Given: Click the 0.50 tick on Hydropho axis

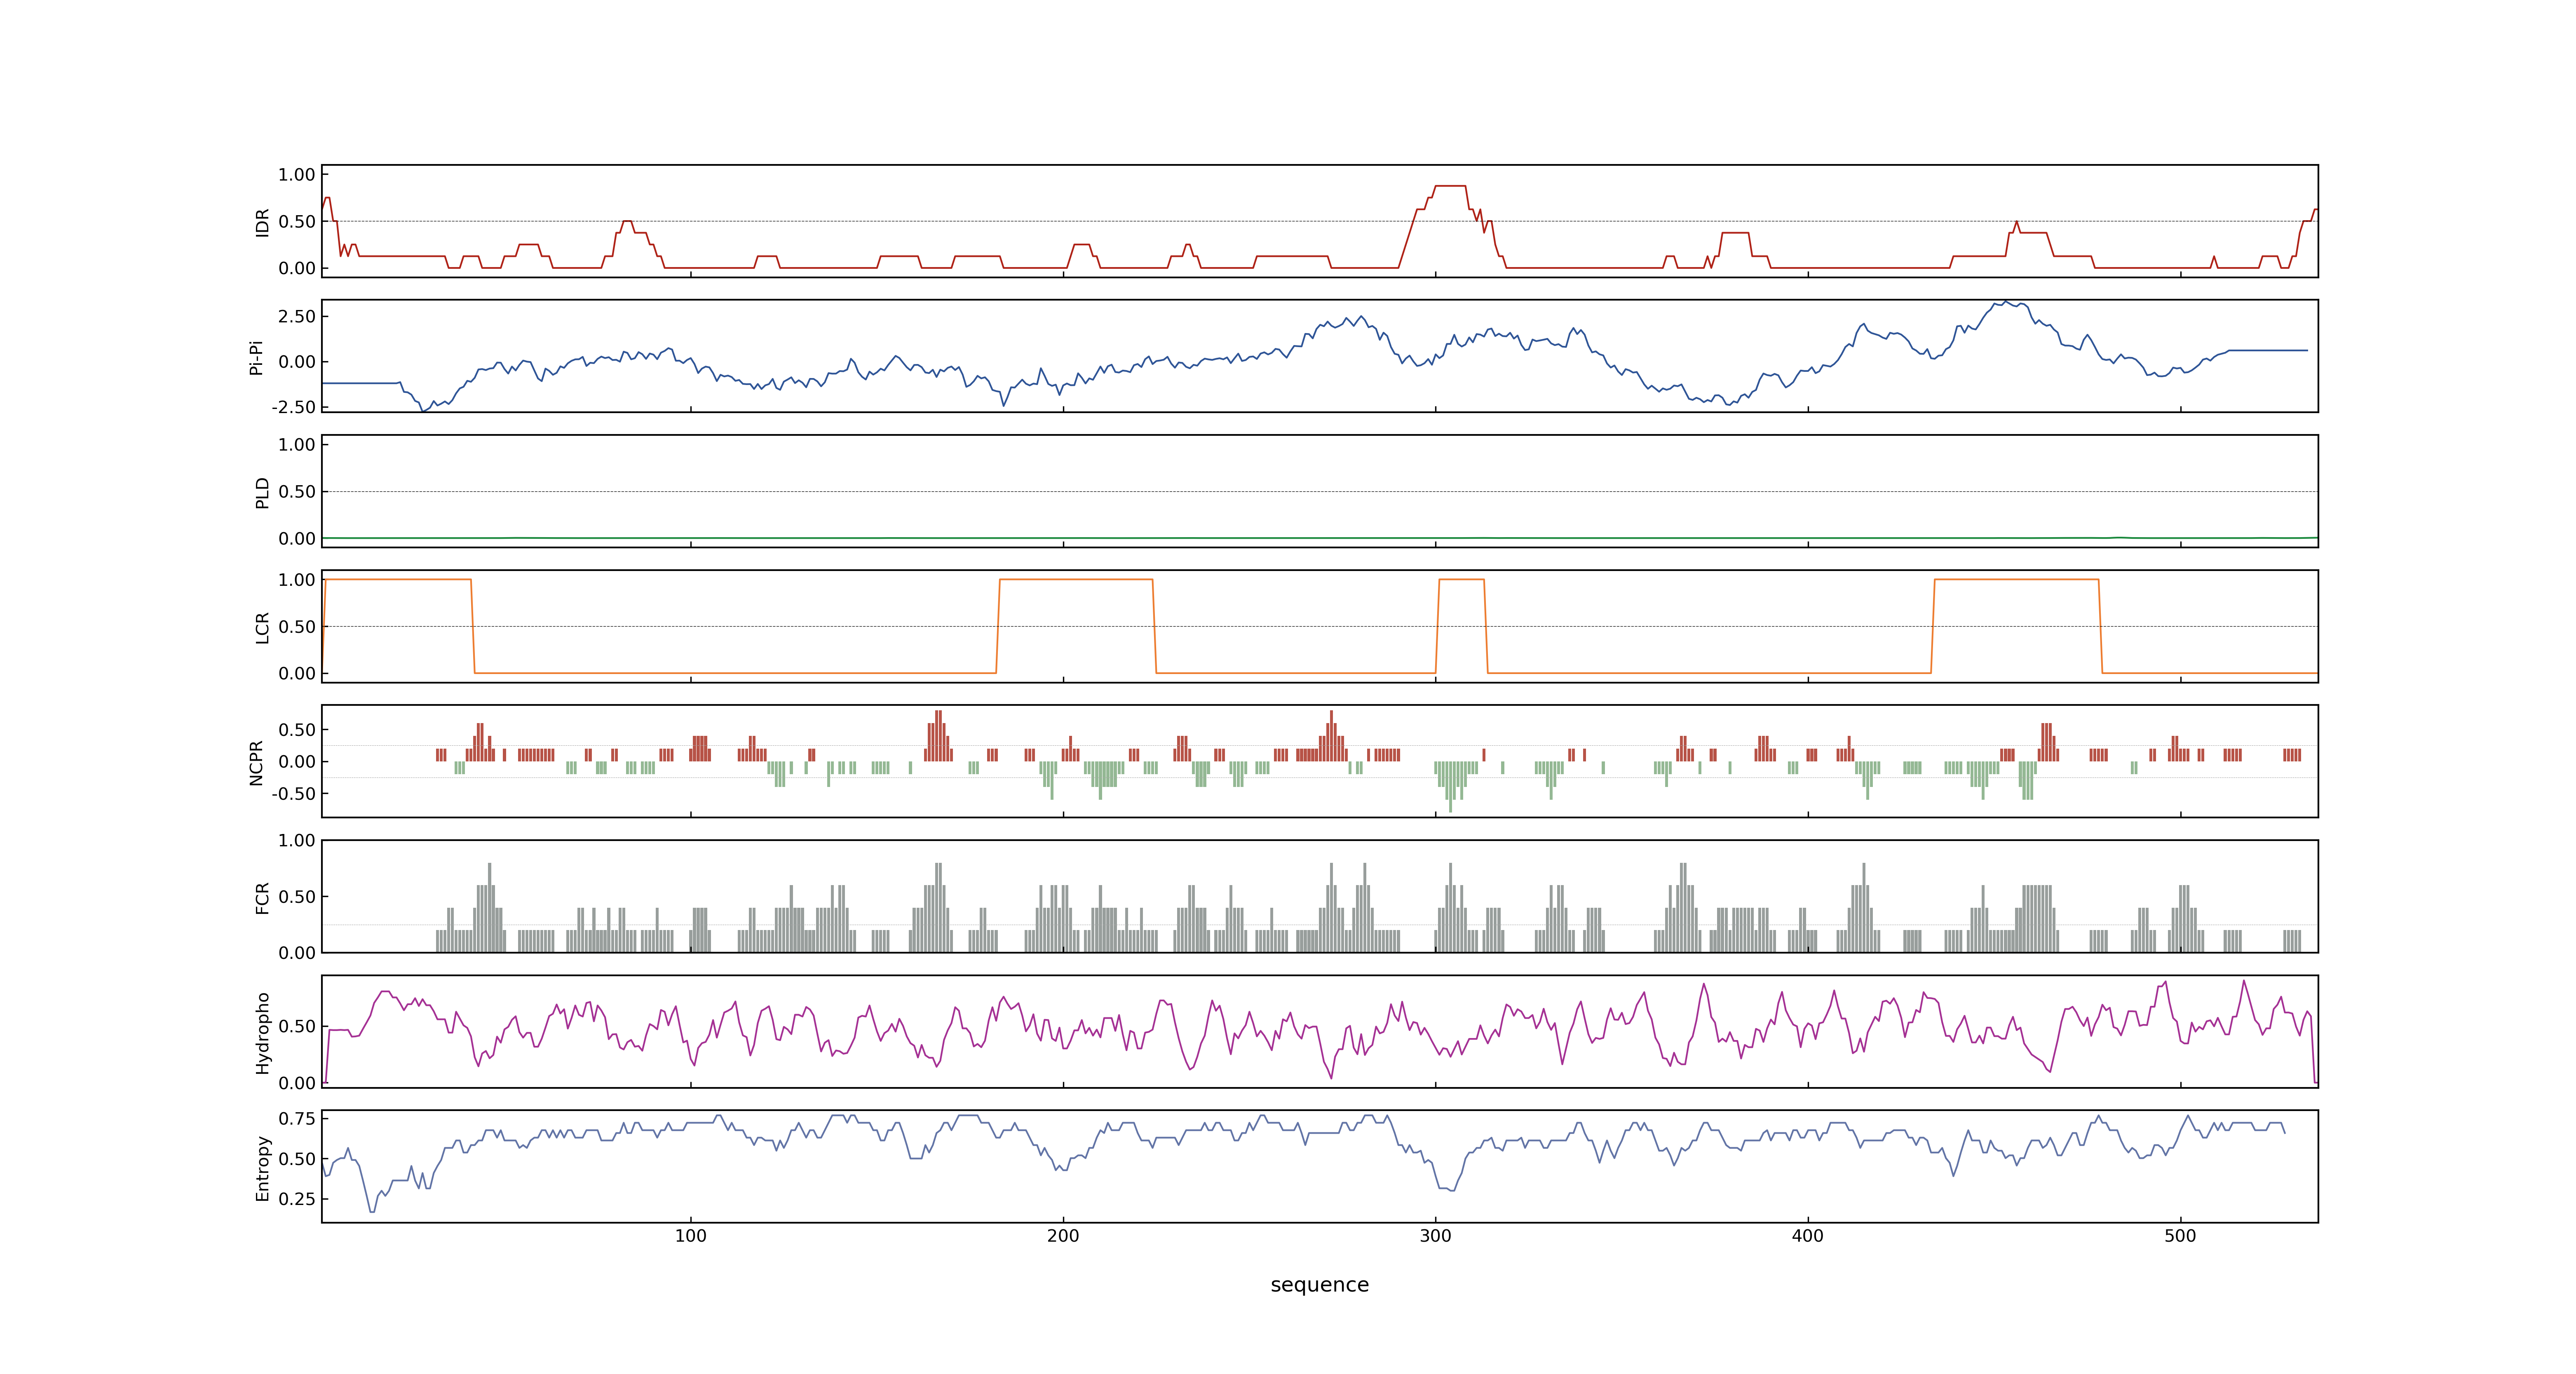Looking at the screenshot, I should tap(297, 1026).
